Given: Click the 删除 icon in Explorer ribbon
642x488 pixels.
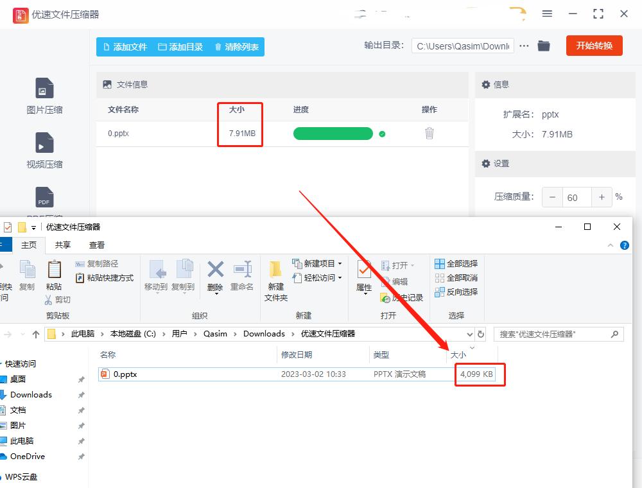Looking at the screenshot, I should (x=215, y=276).
